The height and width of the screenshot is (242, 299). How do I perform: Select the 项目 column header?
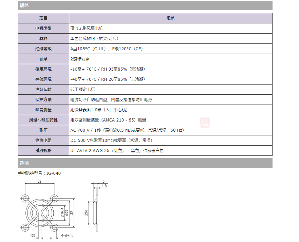tap(43, 18)
